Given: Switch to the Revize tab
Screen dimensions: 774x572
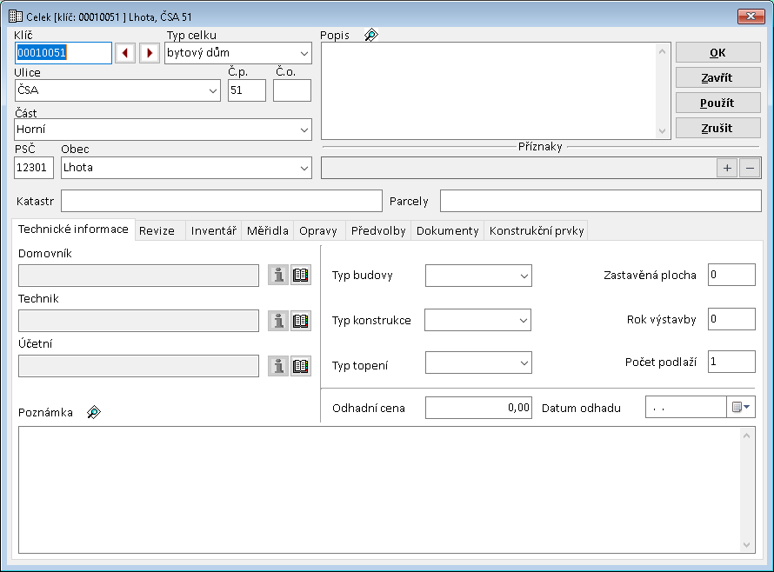Looking at the screenshot, I should (157, 230).
